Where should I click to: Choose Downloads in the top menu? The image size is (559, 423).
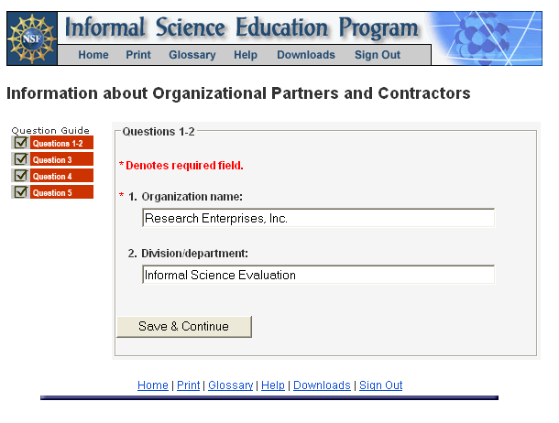[306, 55]
